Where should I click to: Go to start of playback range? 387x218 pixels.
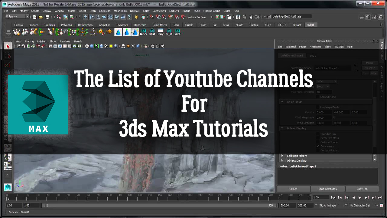(x=333, y=198)
